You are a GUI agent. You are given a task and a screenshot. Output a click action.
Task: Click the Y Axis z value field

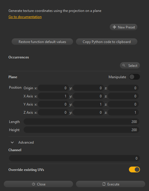[x=123, y=104]
